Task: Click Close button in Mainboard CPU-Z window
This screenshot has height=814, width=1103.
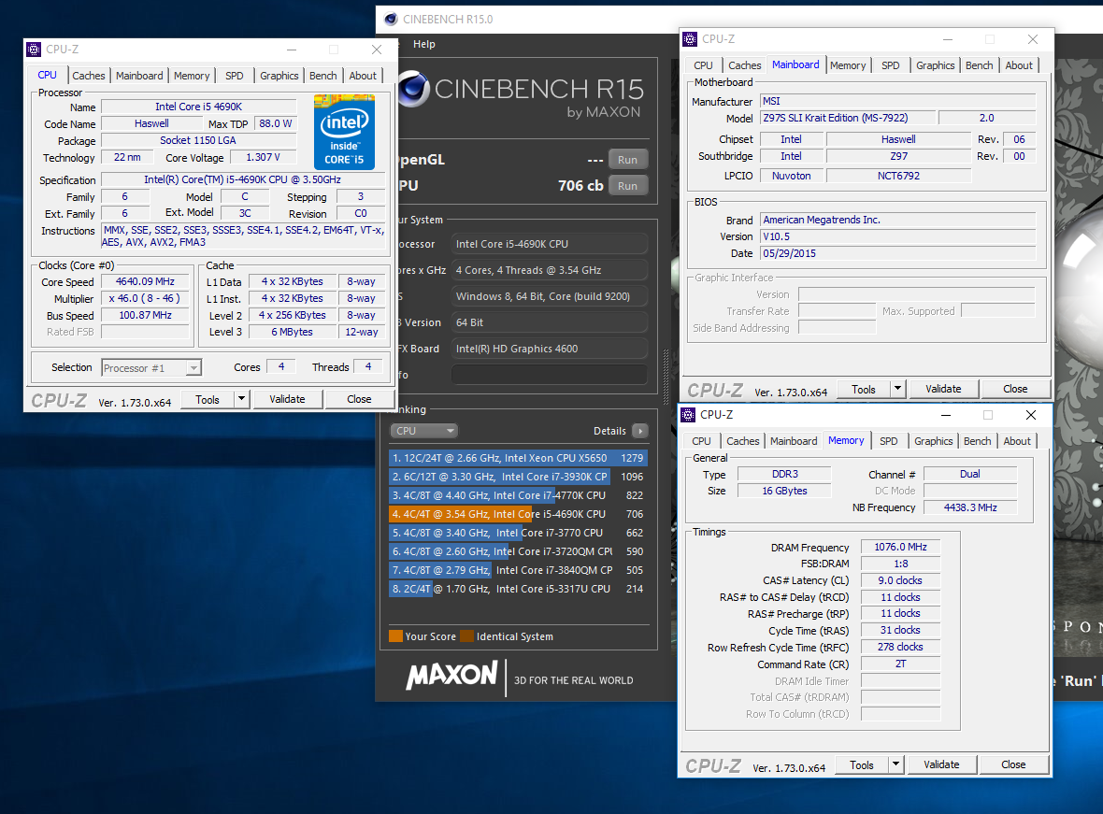Action: point(1015,389)
